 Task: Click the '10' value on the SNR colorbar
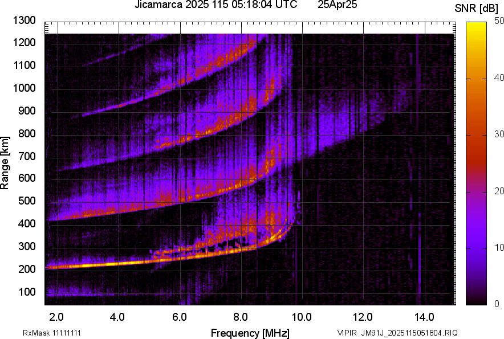coord(499,247)
